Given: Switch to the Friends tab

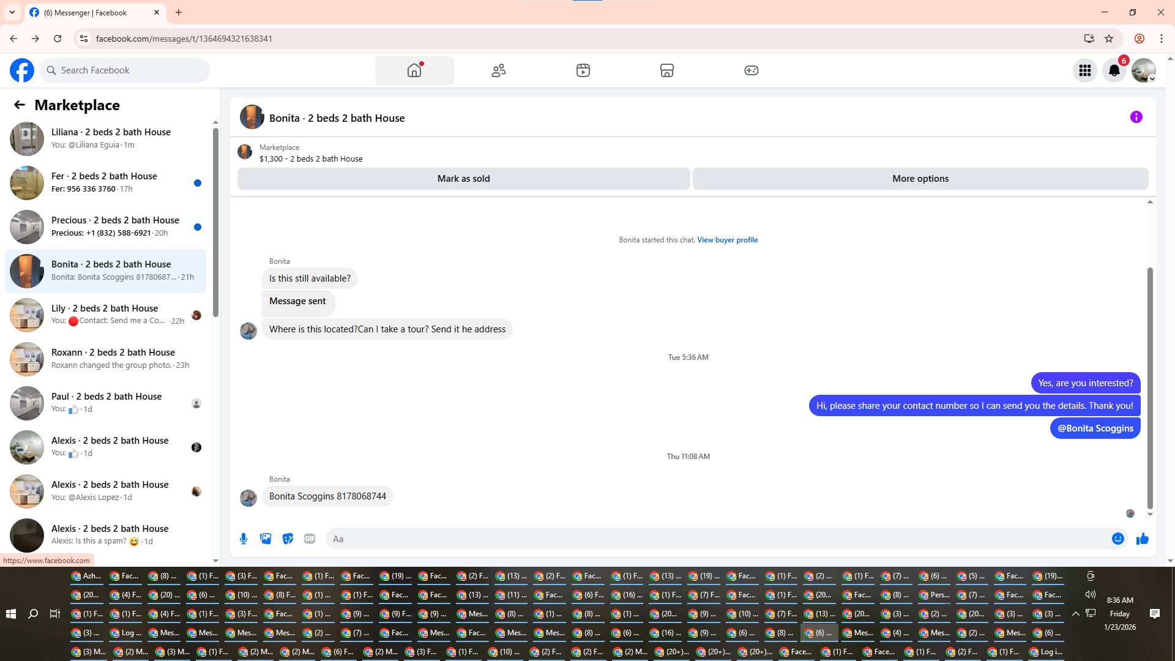Looking at the screenshot, I should click(x=499, y=70).
